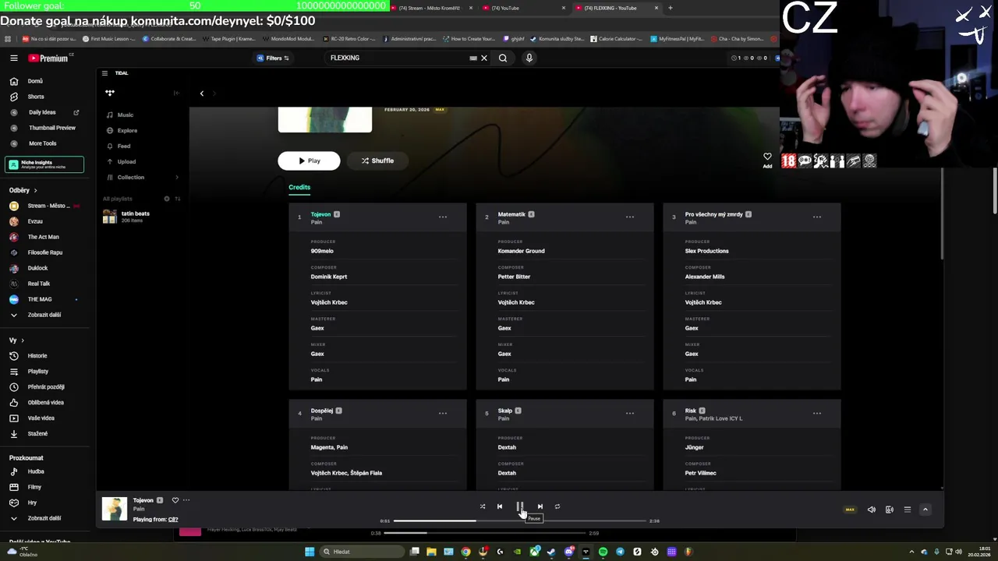Viewport: 998px width, 561px height.
Task: Open a new browser tab
Action: [670, 8]
